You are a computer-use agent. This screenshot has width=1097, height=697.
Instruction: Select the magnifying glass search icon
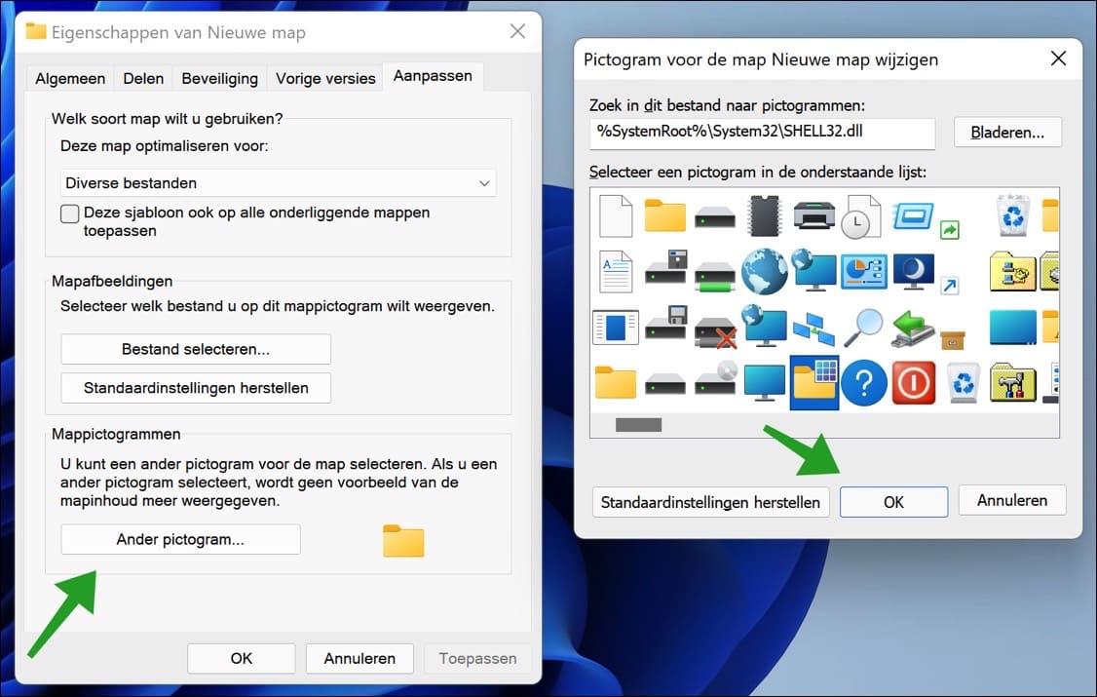864,328
